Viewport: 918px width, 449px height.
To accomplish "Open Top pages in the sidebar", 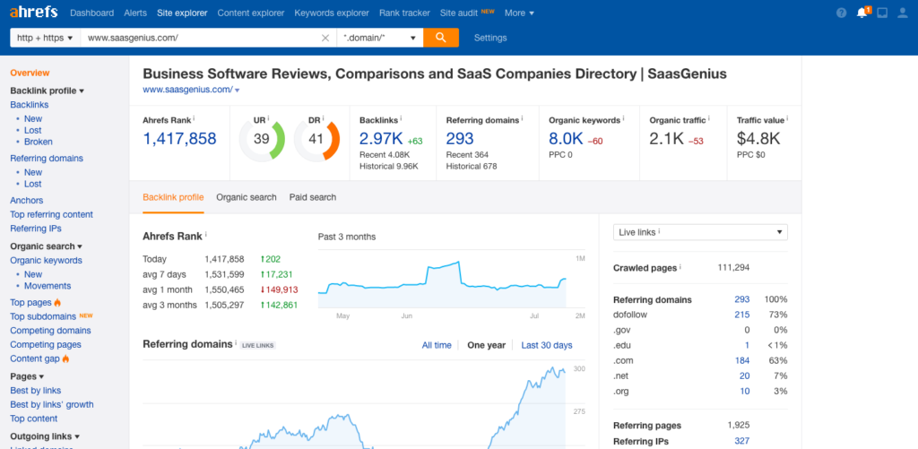I will pyautogui.click(x=31, y=303).
